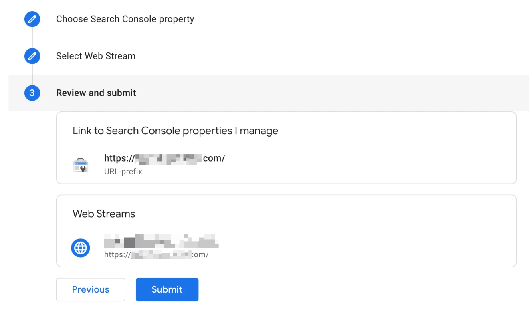Viewport: 529px width, 319px height.
Task: Click the blurred web stream name
Action: tap(161, 241)
